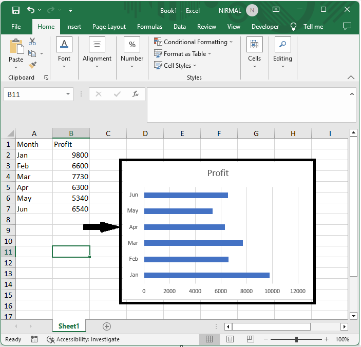Select column B header
This screenshot has height=347, width=361.
71,133
